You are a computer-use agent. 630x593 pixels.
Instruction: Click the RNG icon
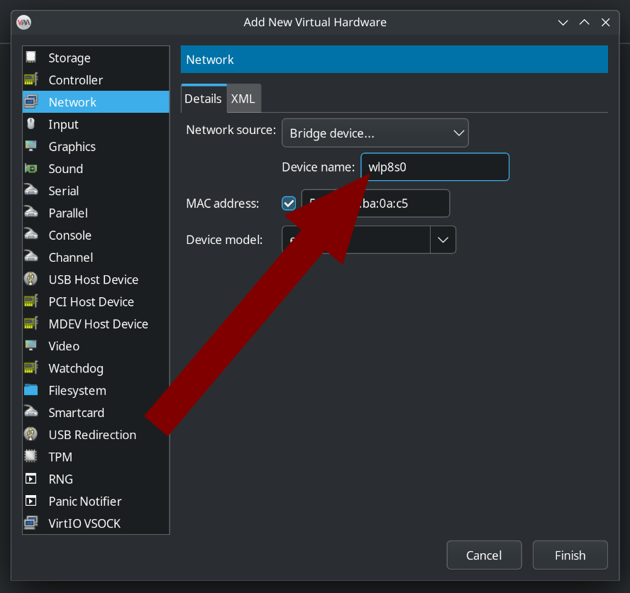click(31, 479)
